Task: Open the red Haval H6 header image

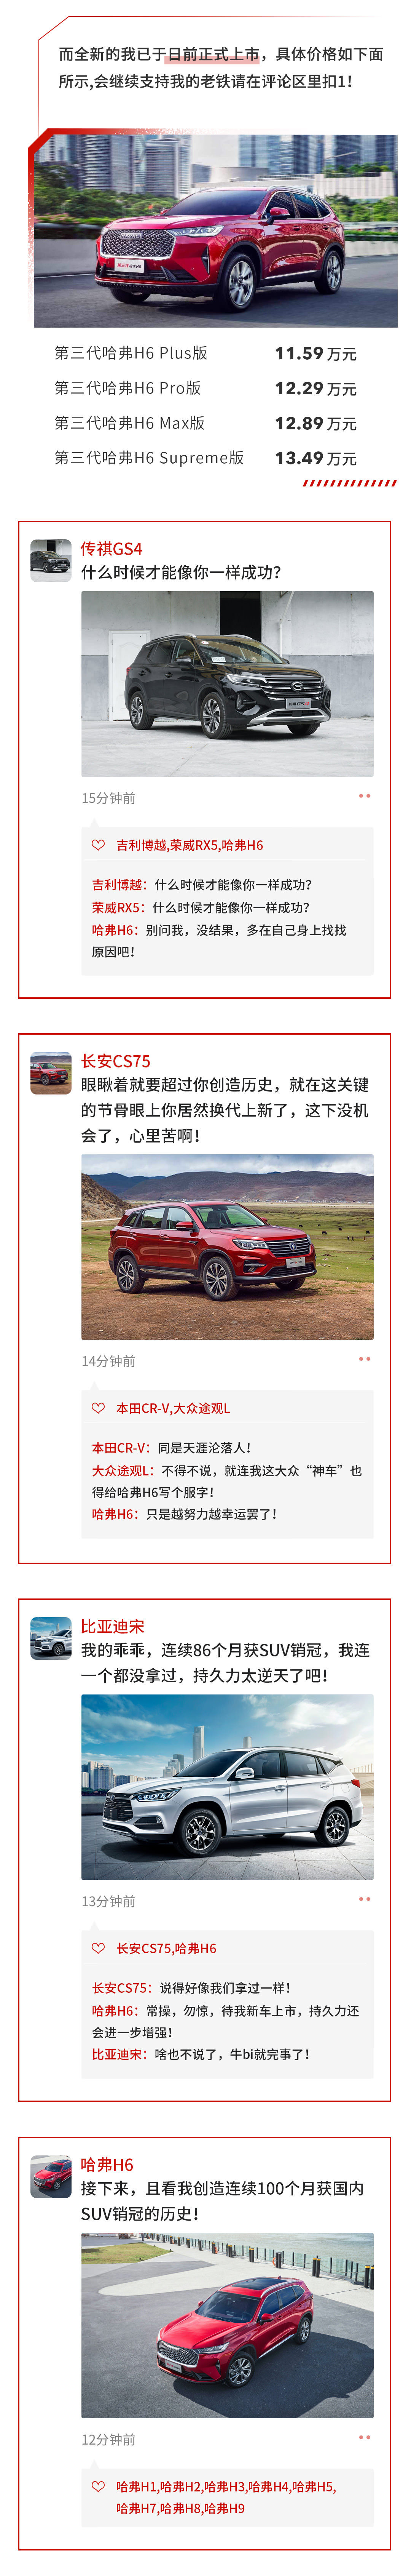Action: pyautogui.click(x=215, y=231)
